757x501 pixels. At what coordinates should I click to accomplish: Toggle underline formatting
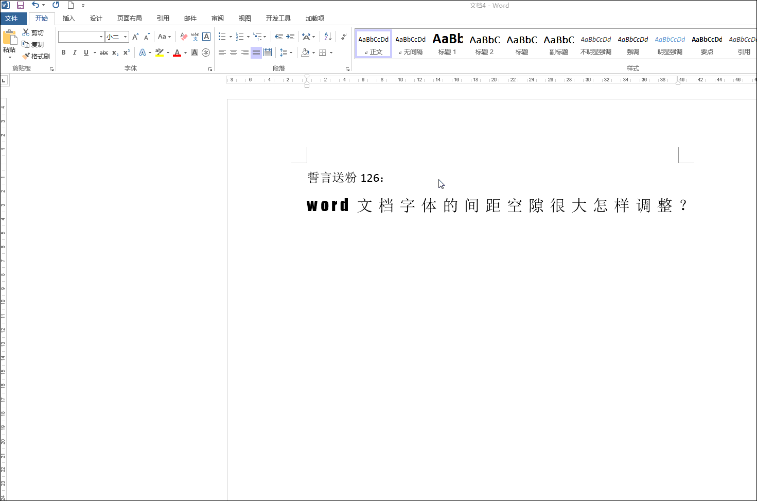coord(86,52)
